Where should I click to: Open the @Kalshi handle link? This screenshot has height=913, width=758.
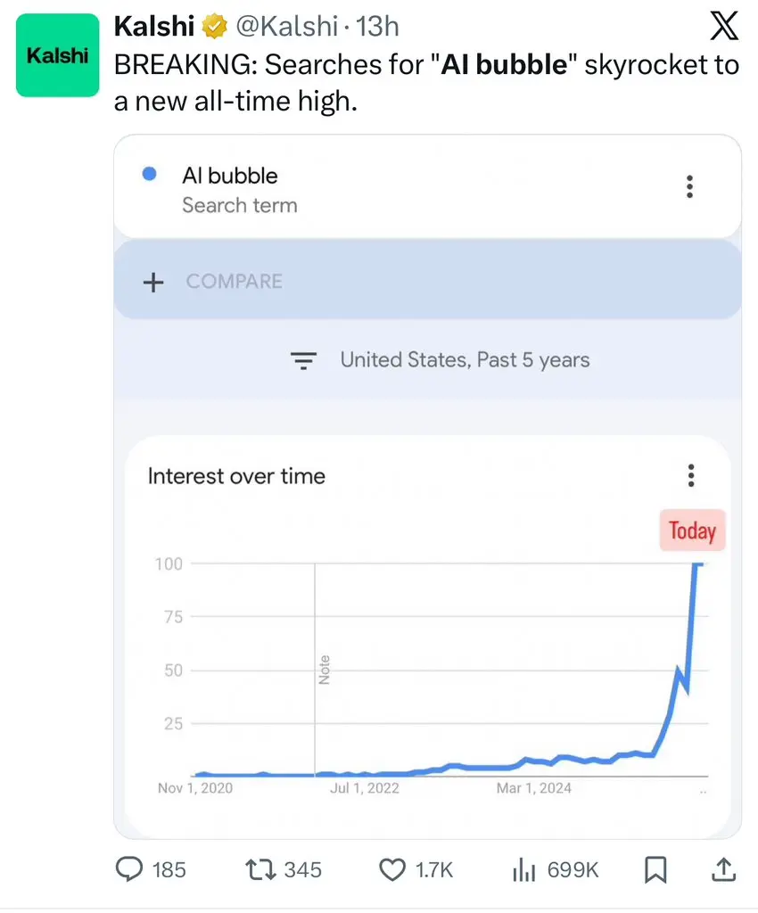pyautogui.click(x=285, y=27)
